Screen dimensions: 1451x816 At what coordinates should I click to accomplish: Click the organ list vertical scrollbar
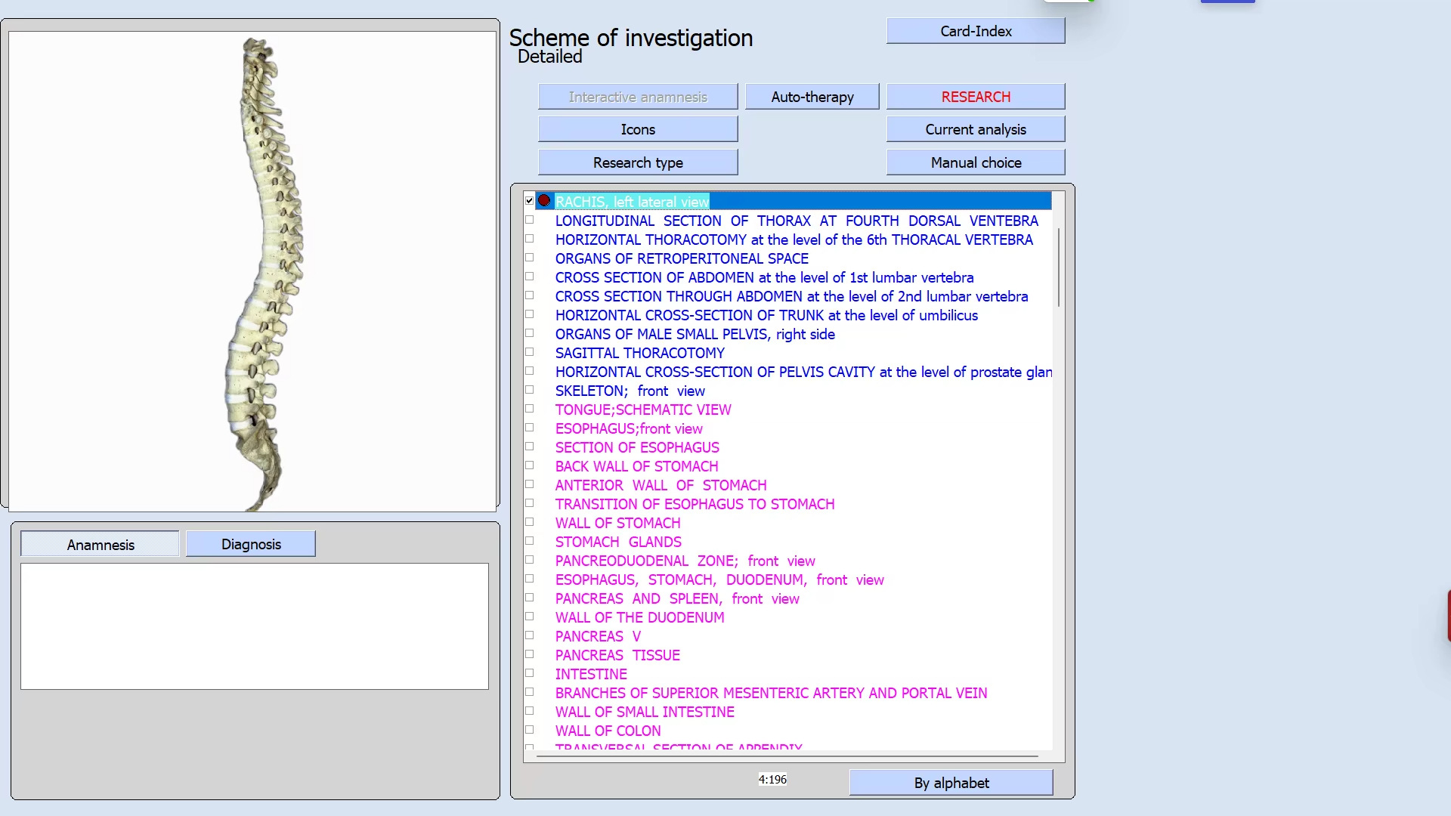[x=1059, y=267]
